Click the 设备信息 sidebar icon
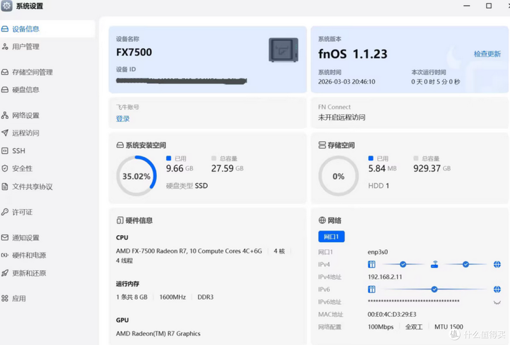This screenshot has height=345, width=510. click(5, 29)
